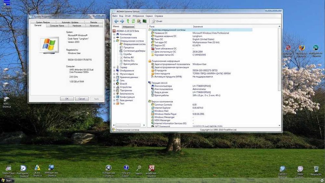This screenshot has width=325, height=183.
Task: Open the Advanced tab in System Properties
Action: point(94,26)
